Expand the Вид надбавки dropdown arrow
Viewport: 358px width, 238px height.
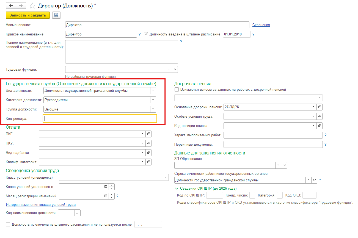pos(143,153)
